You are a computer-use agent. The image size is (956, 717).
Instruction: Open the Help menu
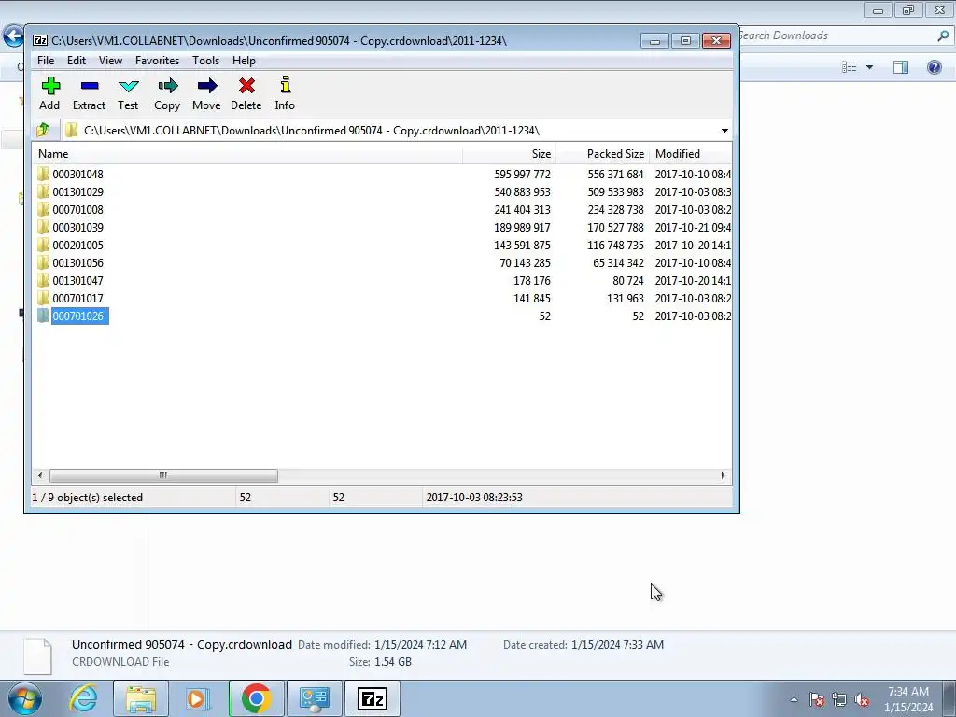pos(244,61)
